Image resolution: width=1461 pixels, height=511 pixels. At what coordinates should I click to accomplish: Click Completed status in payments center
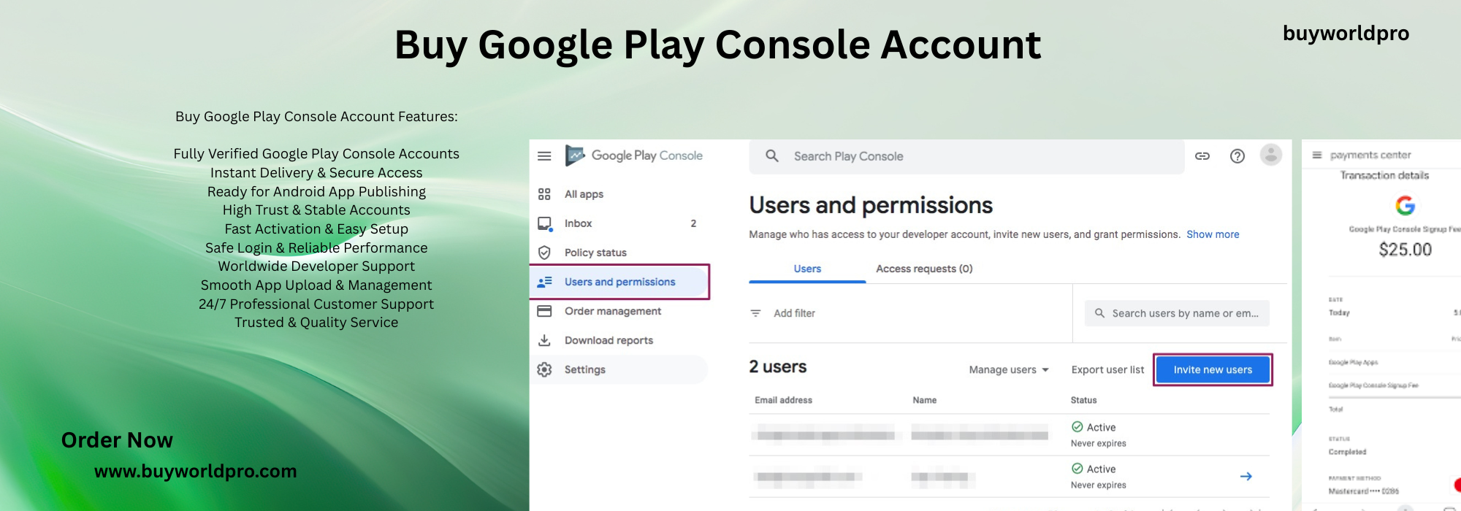1347,452
